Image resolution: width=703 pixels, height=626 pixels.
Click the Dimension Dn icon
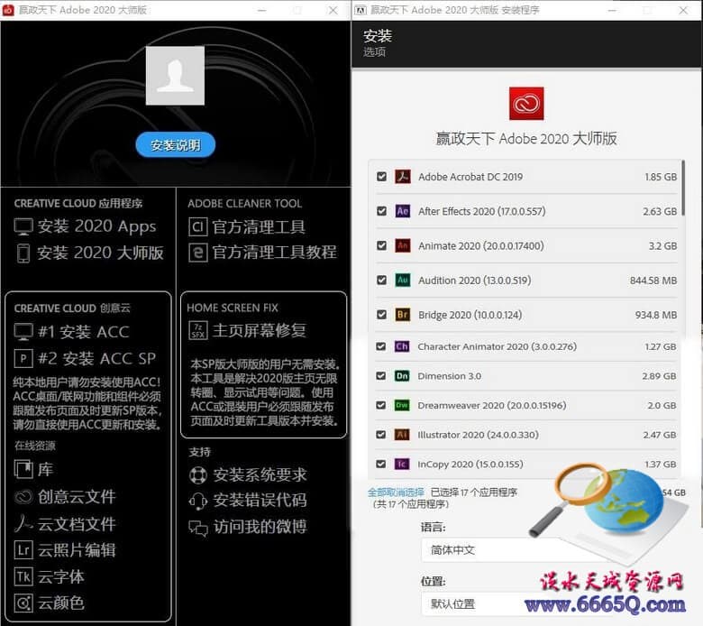tap(402, 375)
